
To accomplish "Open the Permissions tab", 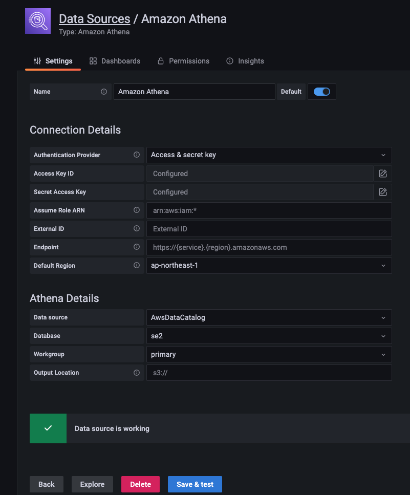I will [x=183, y=61].
